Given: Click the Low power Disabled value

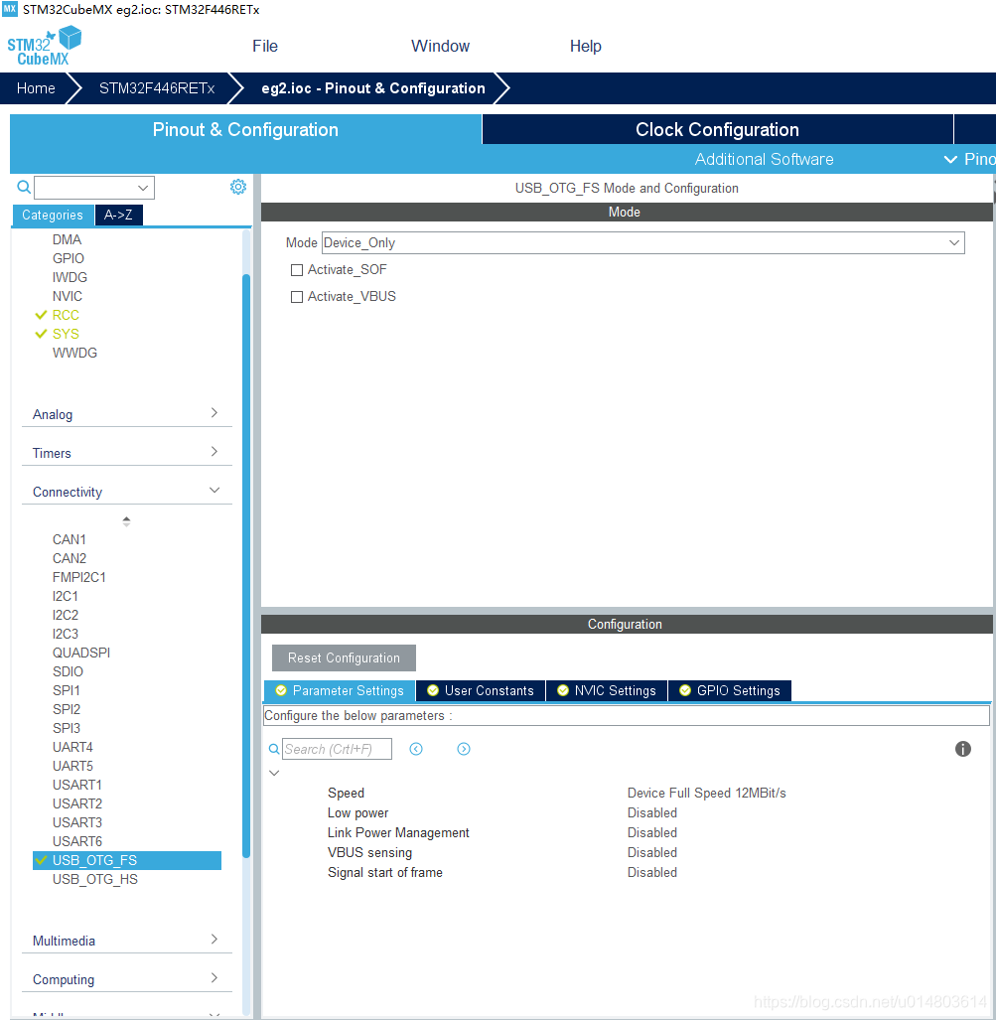Looking at the screenshot, I should pos(651,812).
